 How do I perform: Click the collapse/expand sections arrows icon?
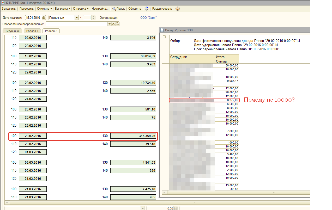tap(147, 9)
